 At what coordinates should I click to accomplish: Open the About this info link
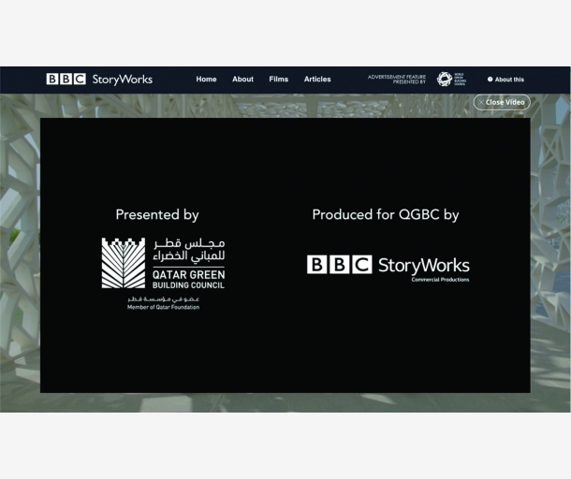pos(505,80)
